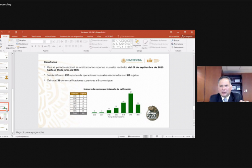Collapse the ribbon with the chevron

tap(193, 51)
